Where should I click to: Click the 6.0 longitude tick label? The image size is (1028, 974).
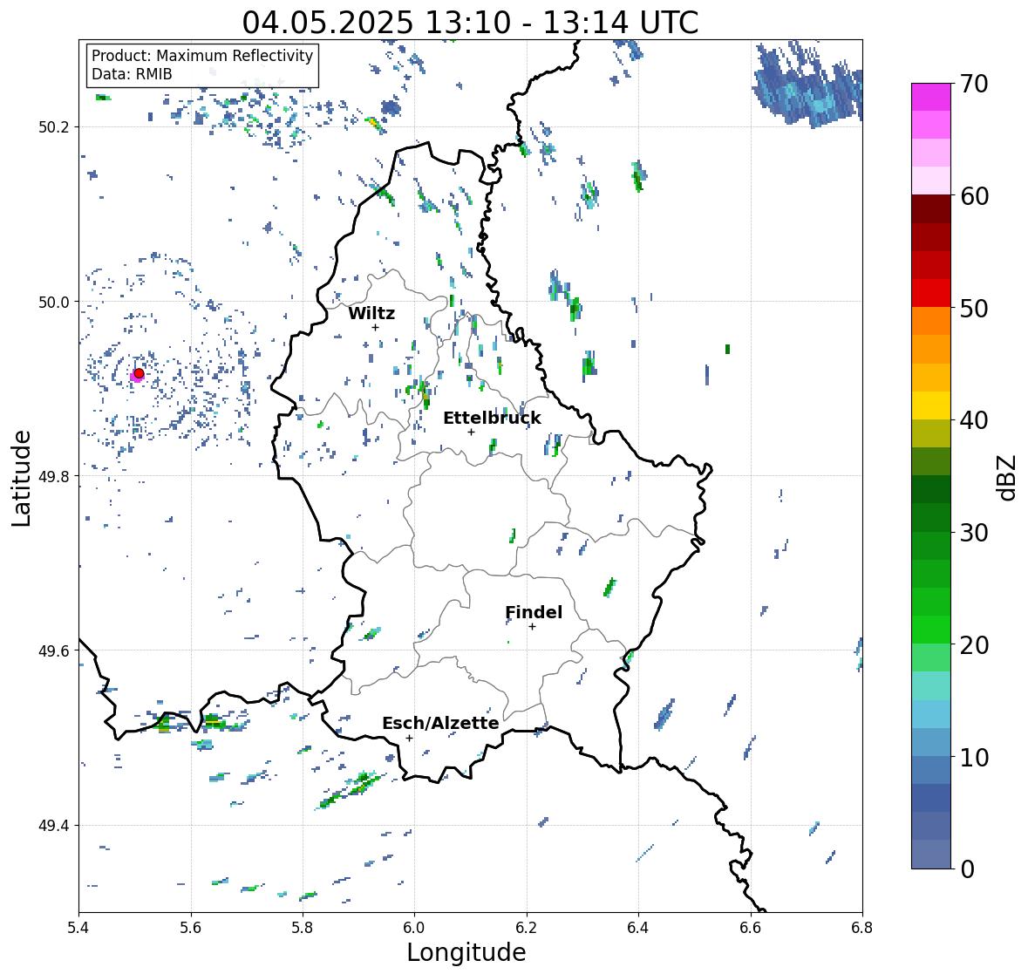click(414, 927)
